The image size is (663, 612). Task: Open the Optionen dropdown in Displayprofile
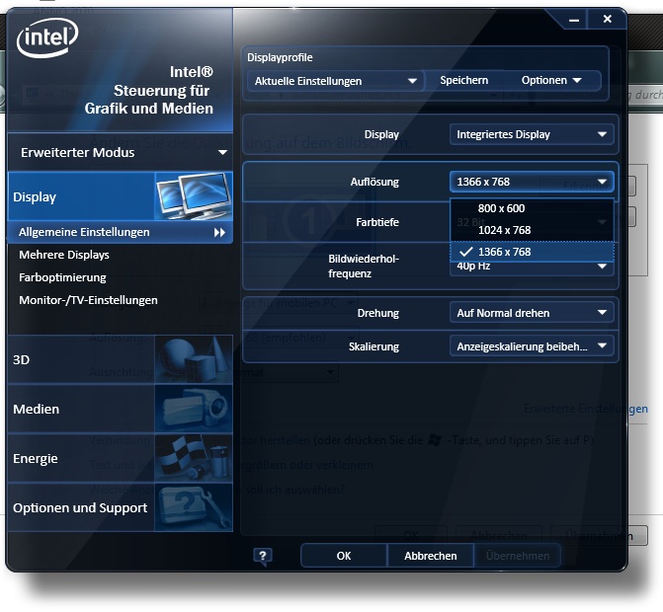[551, 80]
